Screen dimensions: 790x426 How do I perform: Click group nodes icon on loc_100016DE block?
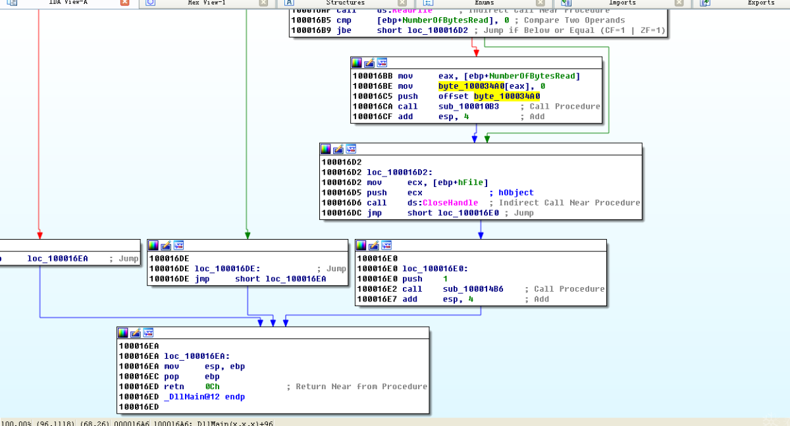click(178, 245)
